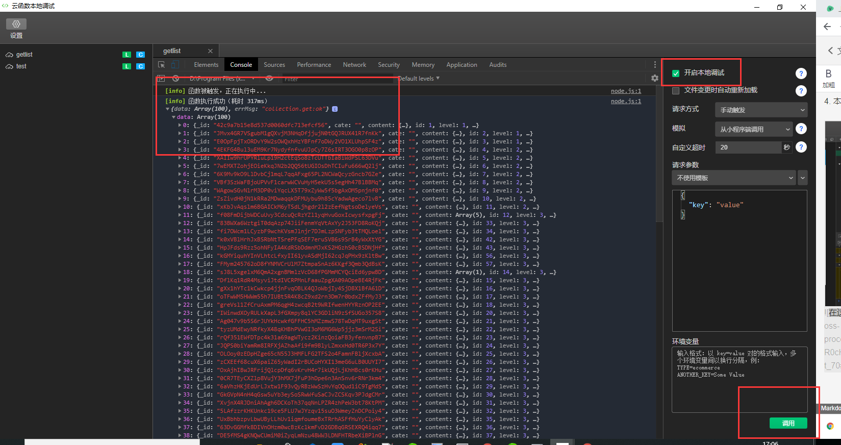Expand array item 11
The image size is (841, 445).
(180, 215)
